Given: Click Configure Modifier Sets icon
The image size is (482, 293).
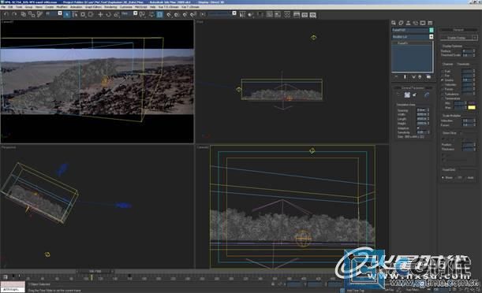Looking at the screenshot, I should (428, 76).
